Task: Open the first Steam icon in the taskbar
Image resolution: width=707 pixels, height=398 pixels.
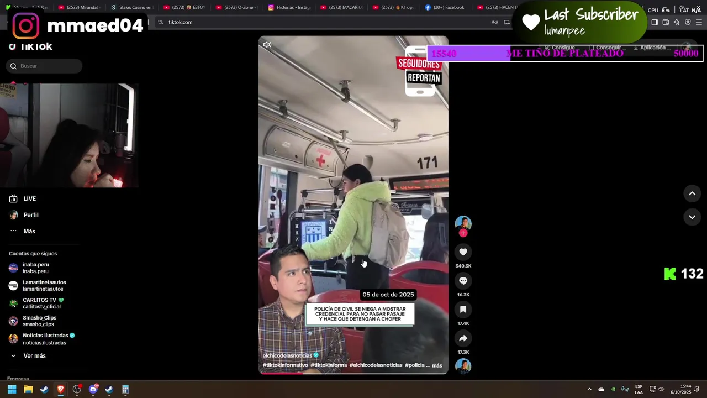Action: coord(44,390)
